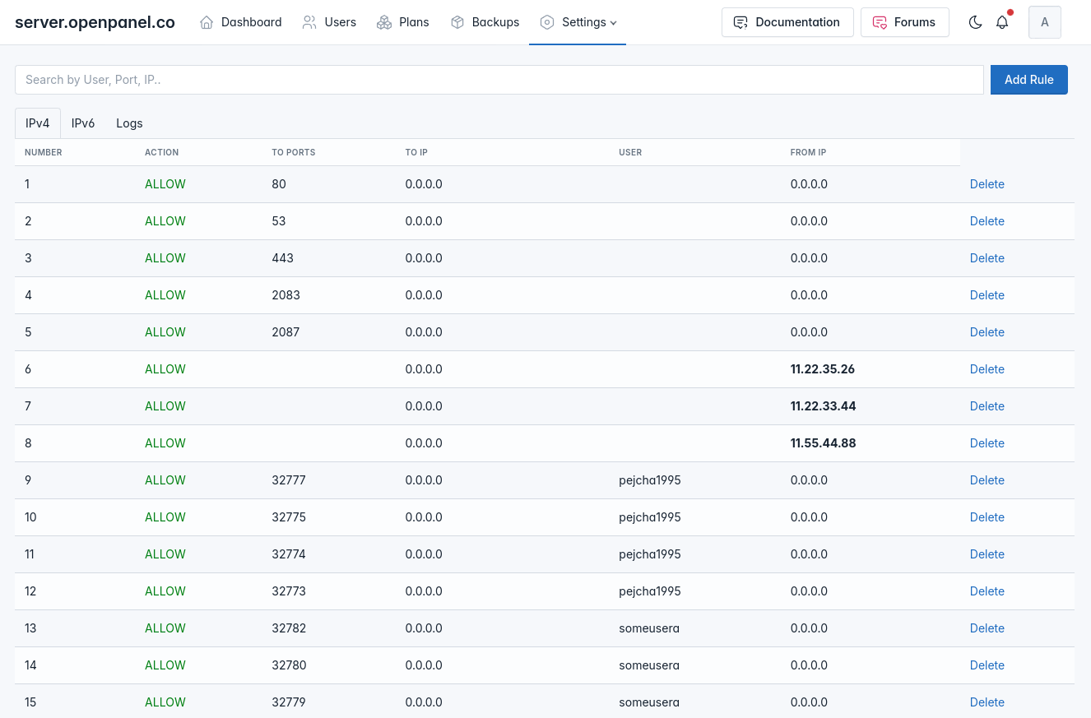Delete rule 9 for port 32777
Screen dimensions: 1091x718
pyautogui.click(x=987, y=480)
